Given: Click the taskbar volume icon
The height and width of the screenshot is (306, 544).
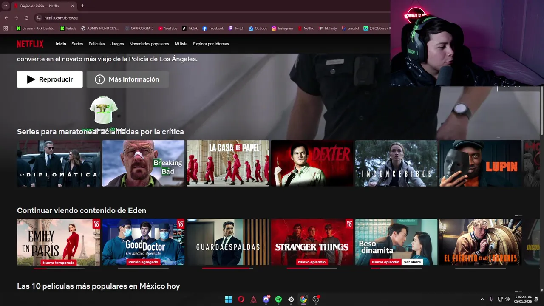Looking at the screenshot, I should click(x=507, y=299).
